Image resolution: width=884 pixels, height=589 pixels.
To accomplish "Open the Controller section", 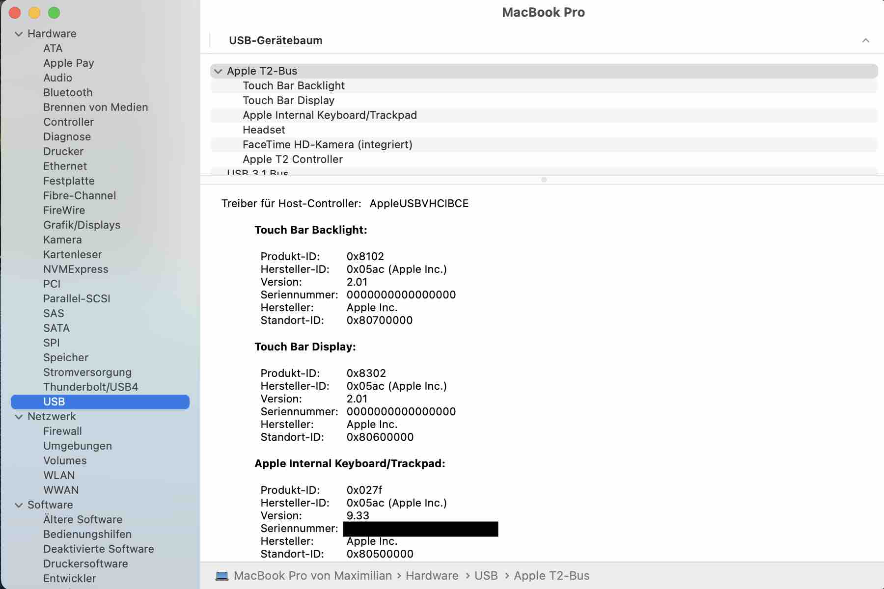I will pos(68,122).
